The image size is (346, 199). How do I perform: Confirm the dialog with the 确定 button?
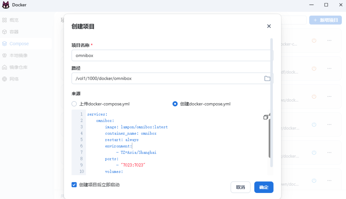264,187
